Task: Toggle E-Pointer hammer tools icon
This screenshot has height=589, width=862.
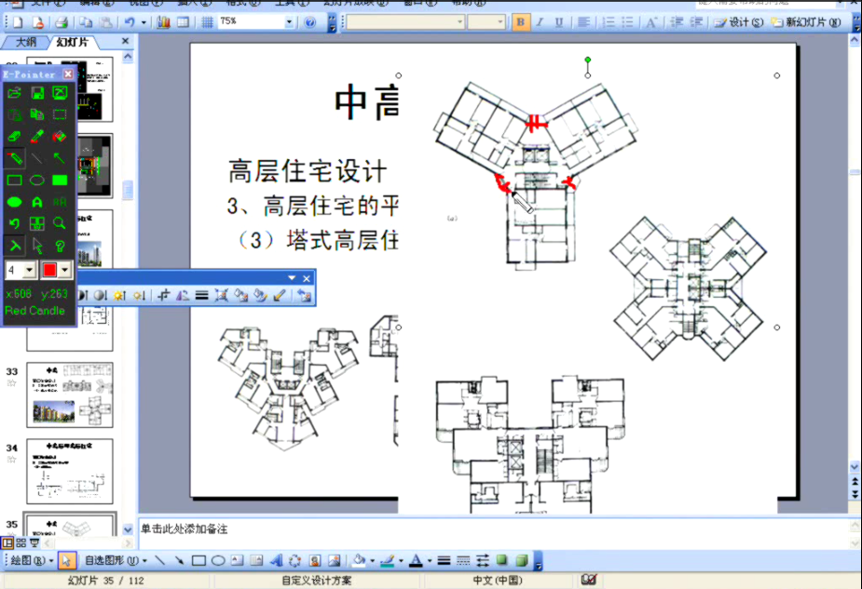Action: 15,246
